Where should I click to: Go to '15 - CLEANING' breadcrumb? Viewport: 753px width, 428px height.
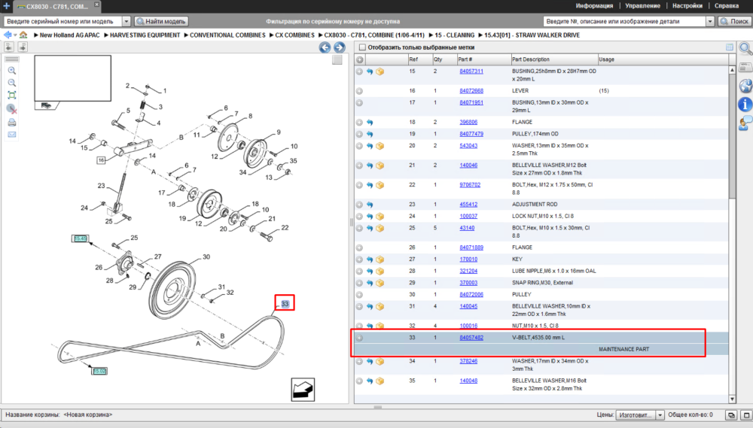pyautogui.click(x=454, y=35)
